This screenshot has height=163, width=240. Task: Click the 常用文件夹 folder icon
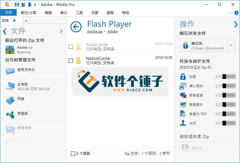tap(10, 71)
